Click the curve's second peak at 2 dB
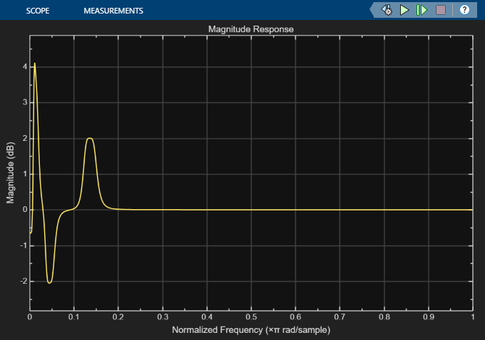 [90, 139]
